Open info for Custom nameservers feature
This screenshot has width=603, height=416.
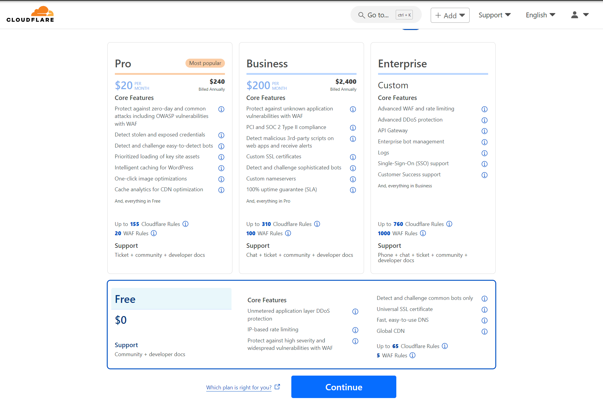[353, 179]
